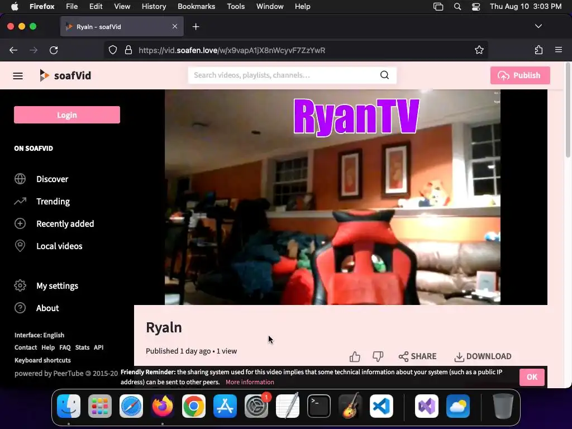Dismiss the friendly reminder with OK

pyautogui.click(x=532, y=377)
